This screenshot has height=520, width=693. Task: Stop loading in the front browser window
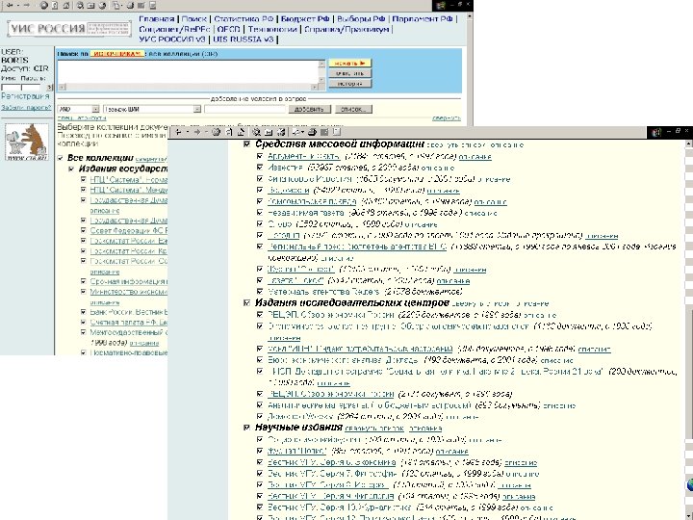click(x=217, y=132)
